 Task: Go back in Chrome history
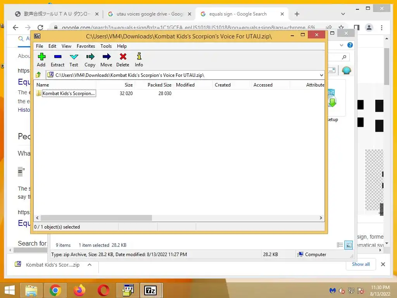point(16,28)
